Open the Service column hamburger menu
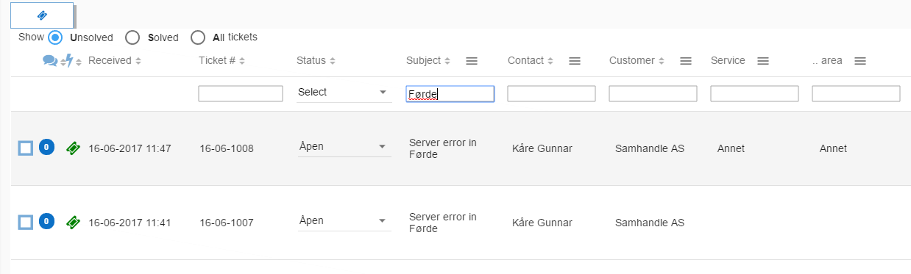The width and height of the screenshot is (911, 274). (763, 61)
